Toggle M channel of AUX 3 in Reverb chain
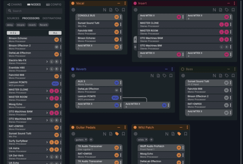The image size is (243, 164). [116, 83]
